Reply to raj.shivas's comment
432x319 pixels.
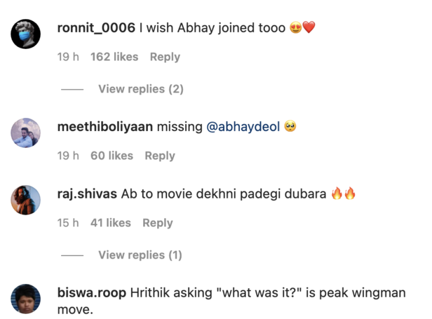click(157, 222)
